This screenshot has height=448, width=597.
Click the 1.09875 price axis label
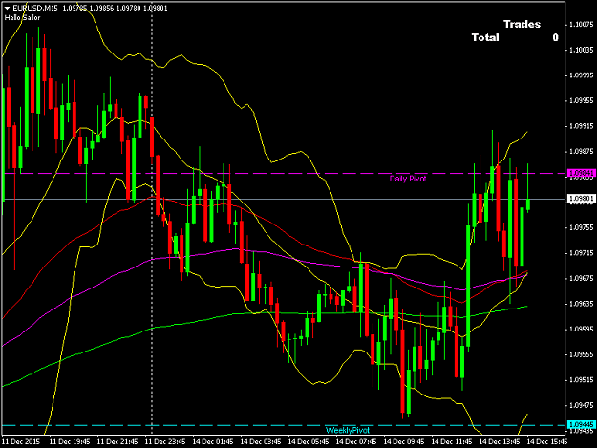pos(582,152)
